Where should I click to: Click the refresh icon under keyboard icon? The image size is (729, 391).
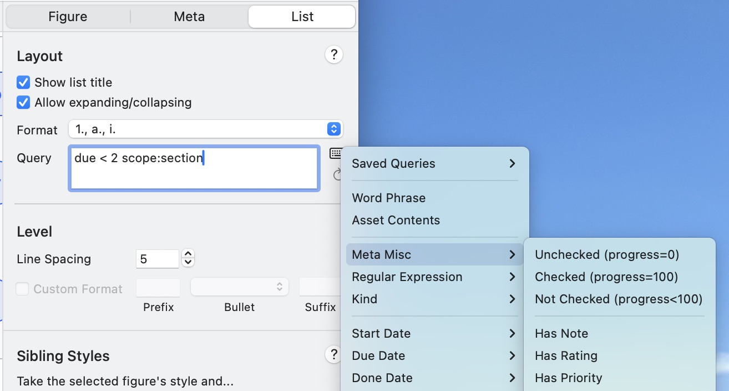click(337, 176)
